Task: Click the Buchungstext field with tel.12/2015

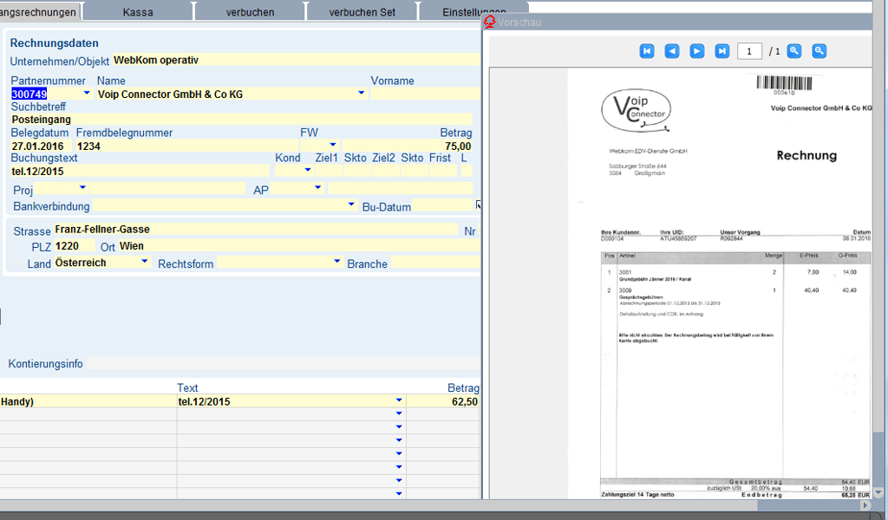Action: (x=139, y=171)
